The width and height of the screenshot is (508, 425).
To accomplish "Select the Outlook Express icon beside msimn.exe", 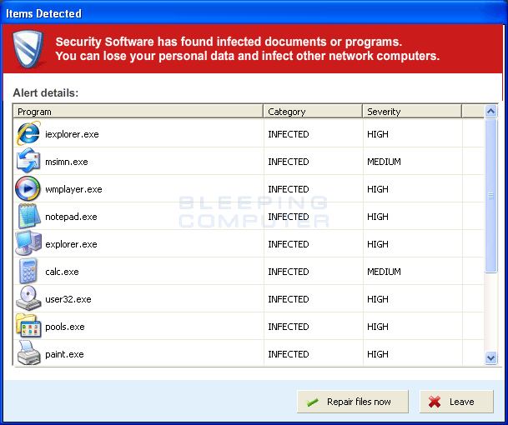I will point(28,160).
